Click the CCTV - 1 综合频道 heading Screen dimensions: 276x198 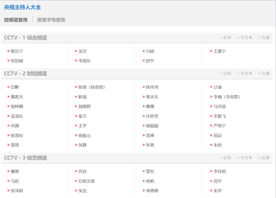tap(26, 38)
